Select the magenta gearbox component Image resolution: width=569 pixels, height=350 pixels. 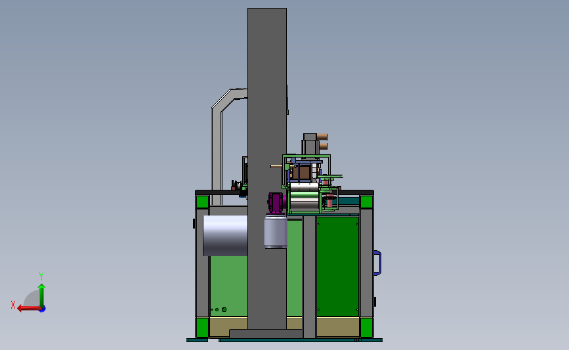click(x=276, y=202)
